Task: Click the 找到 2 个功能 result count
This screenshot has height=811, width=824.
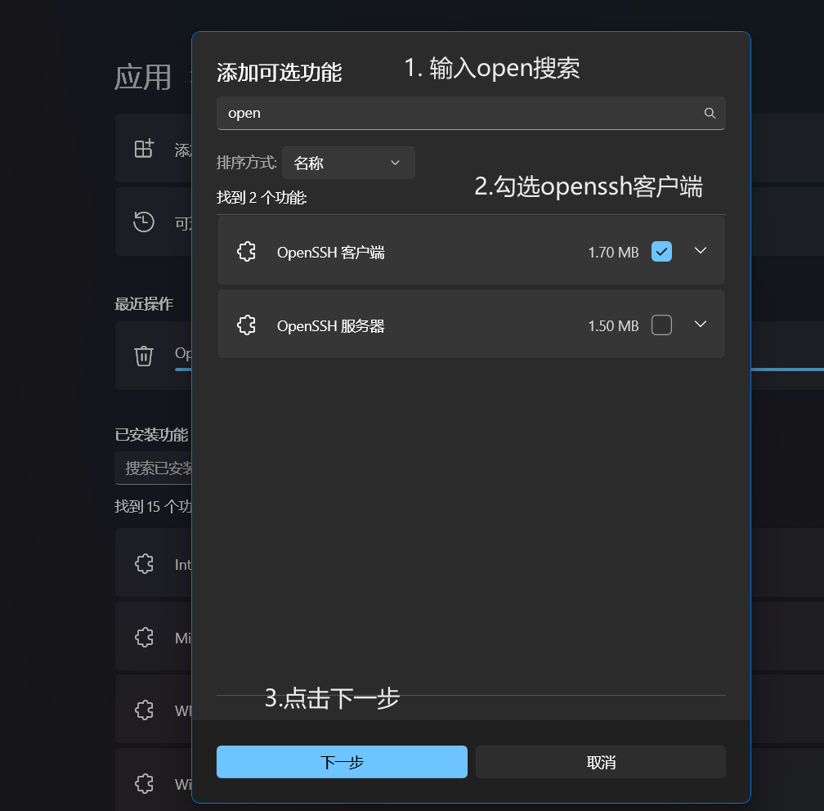Action: [262, 198]
